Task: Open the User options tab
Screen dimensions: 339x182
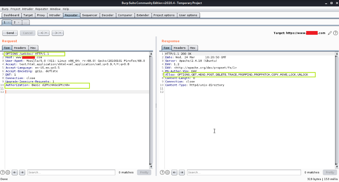Action: 188,15
